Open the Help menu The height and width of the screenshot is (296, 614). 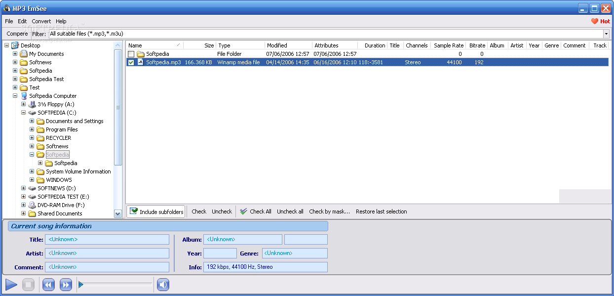[61, 21]
